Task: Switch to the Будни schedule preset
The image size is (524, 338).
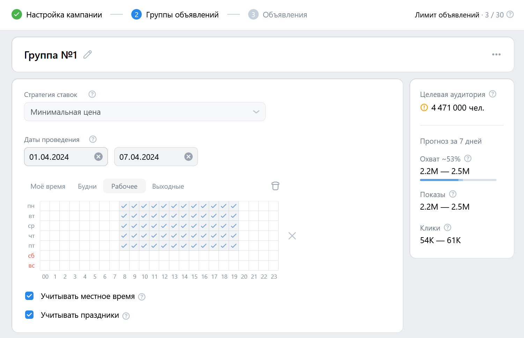Action: (87, 187)
